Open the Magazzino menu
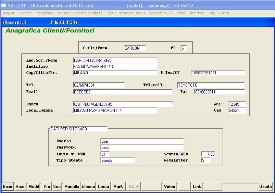This screenshot has height=193, width=275. tap(44, 13)
